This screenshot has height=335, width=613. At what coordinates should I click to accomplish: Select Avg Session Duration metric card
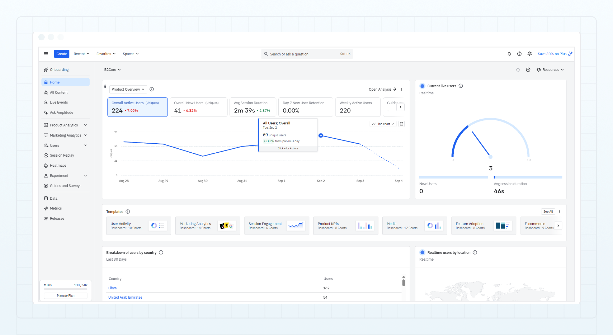click(252, 107)
